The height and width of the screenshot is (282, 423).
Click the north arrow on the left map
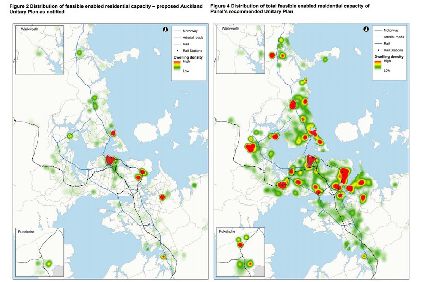[165, 30]
